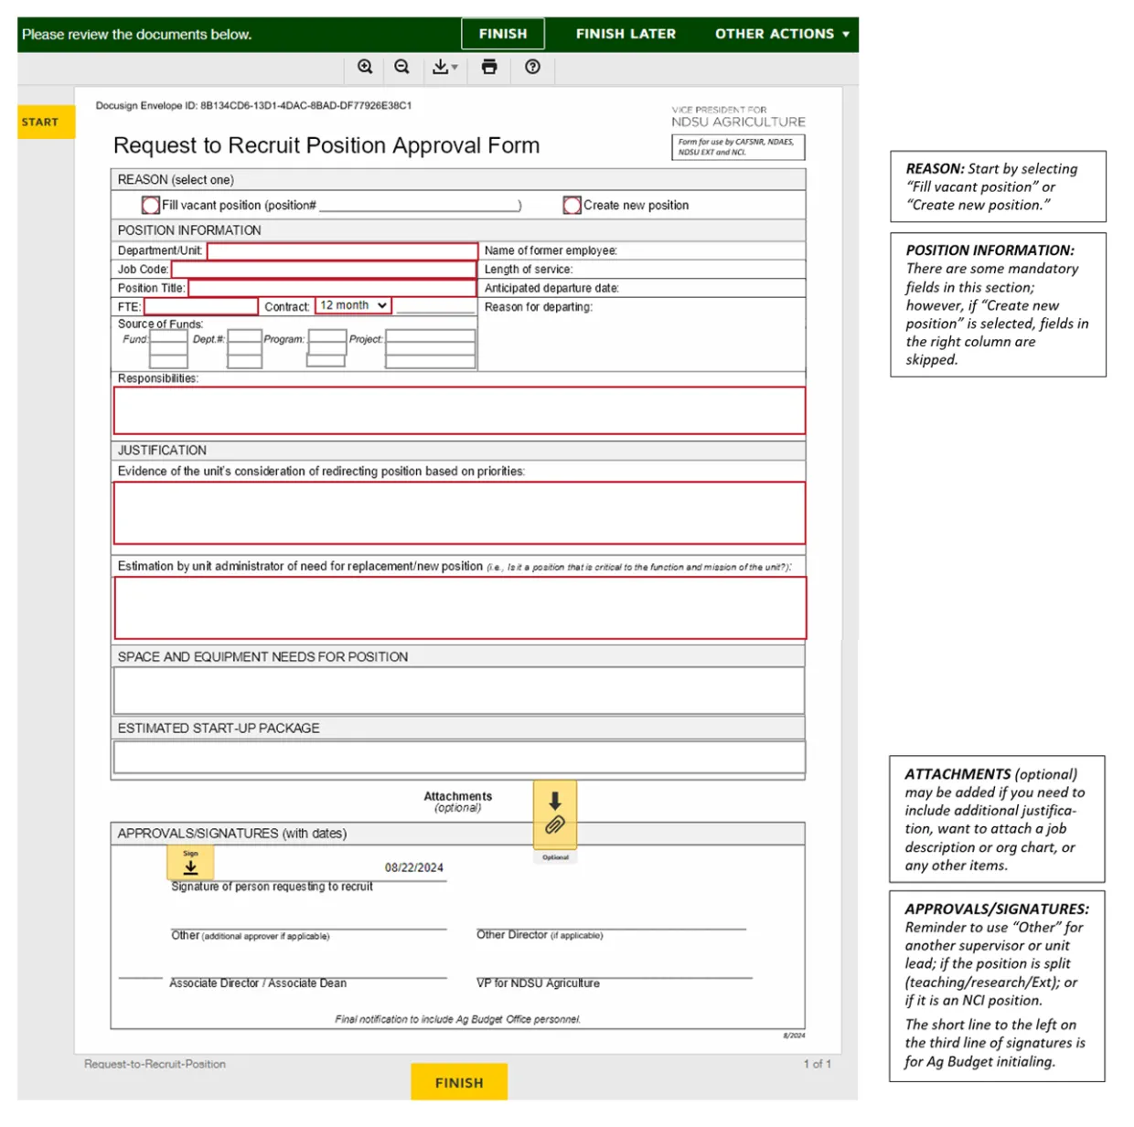The height and width of the screenshot is (1127, 1134).
Task: Click the yellow FINISH button at the bottom
Action: 459,1082
